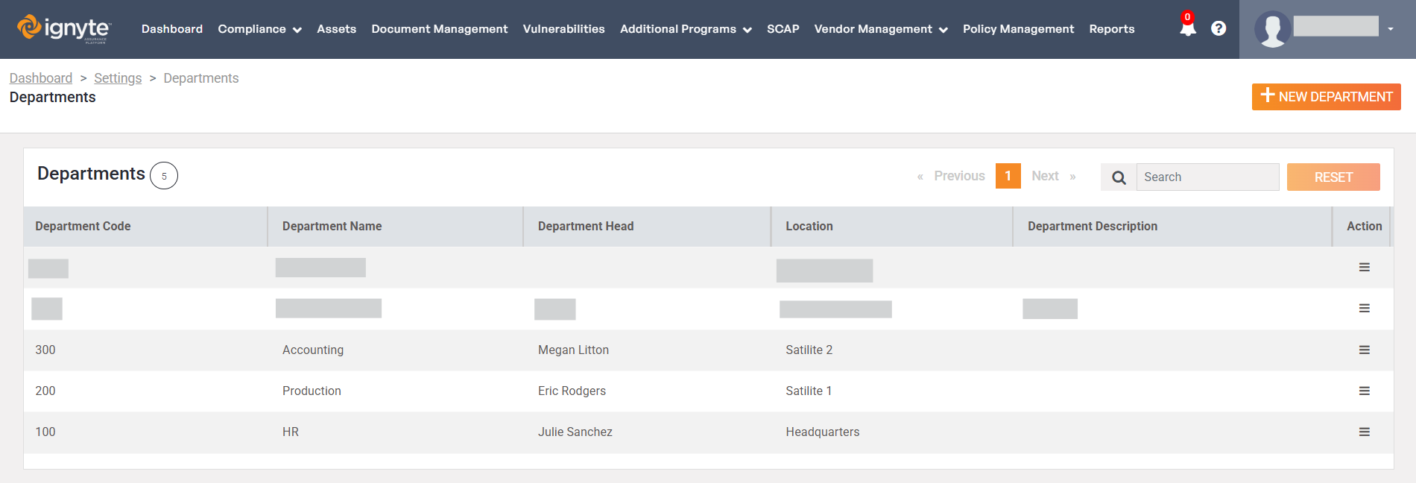The width and height of the screenshot is (1416, 483).
Task: Open action menu for Production row
Action: [1364, 391]
